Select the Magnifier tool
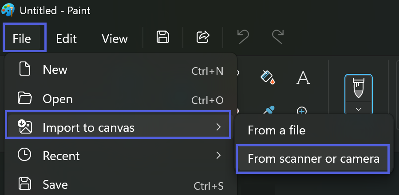The image size is (399, 195). coord(302,110)
